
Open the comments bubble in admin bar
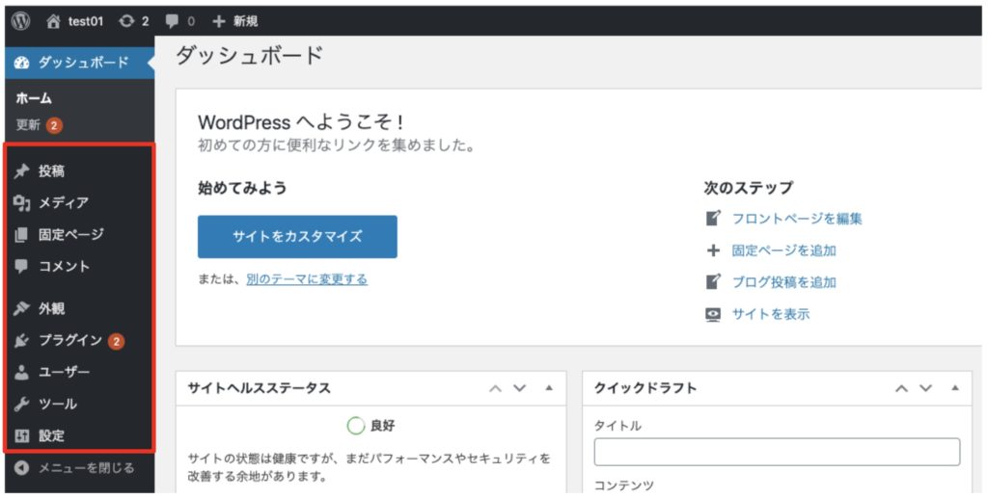coord(173,20)
